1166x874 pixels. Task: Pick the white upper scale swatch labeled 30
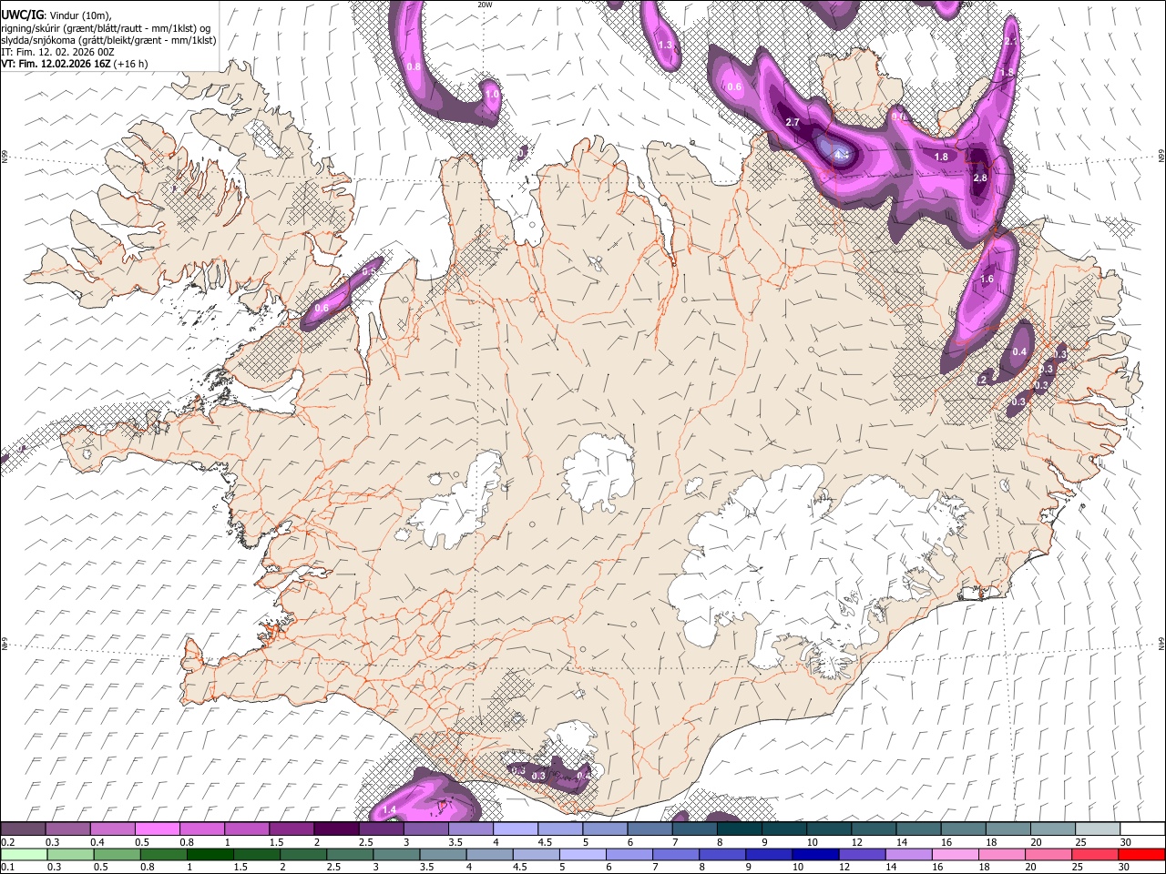pyautogui.click(x=1142, y=828)
